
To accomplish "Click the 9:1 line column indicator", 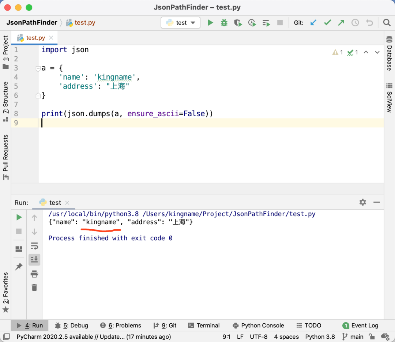I will point(226,337).
